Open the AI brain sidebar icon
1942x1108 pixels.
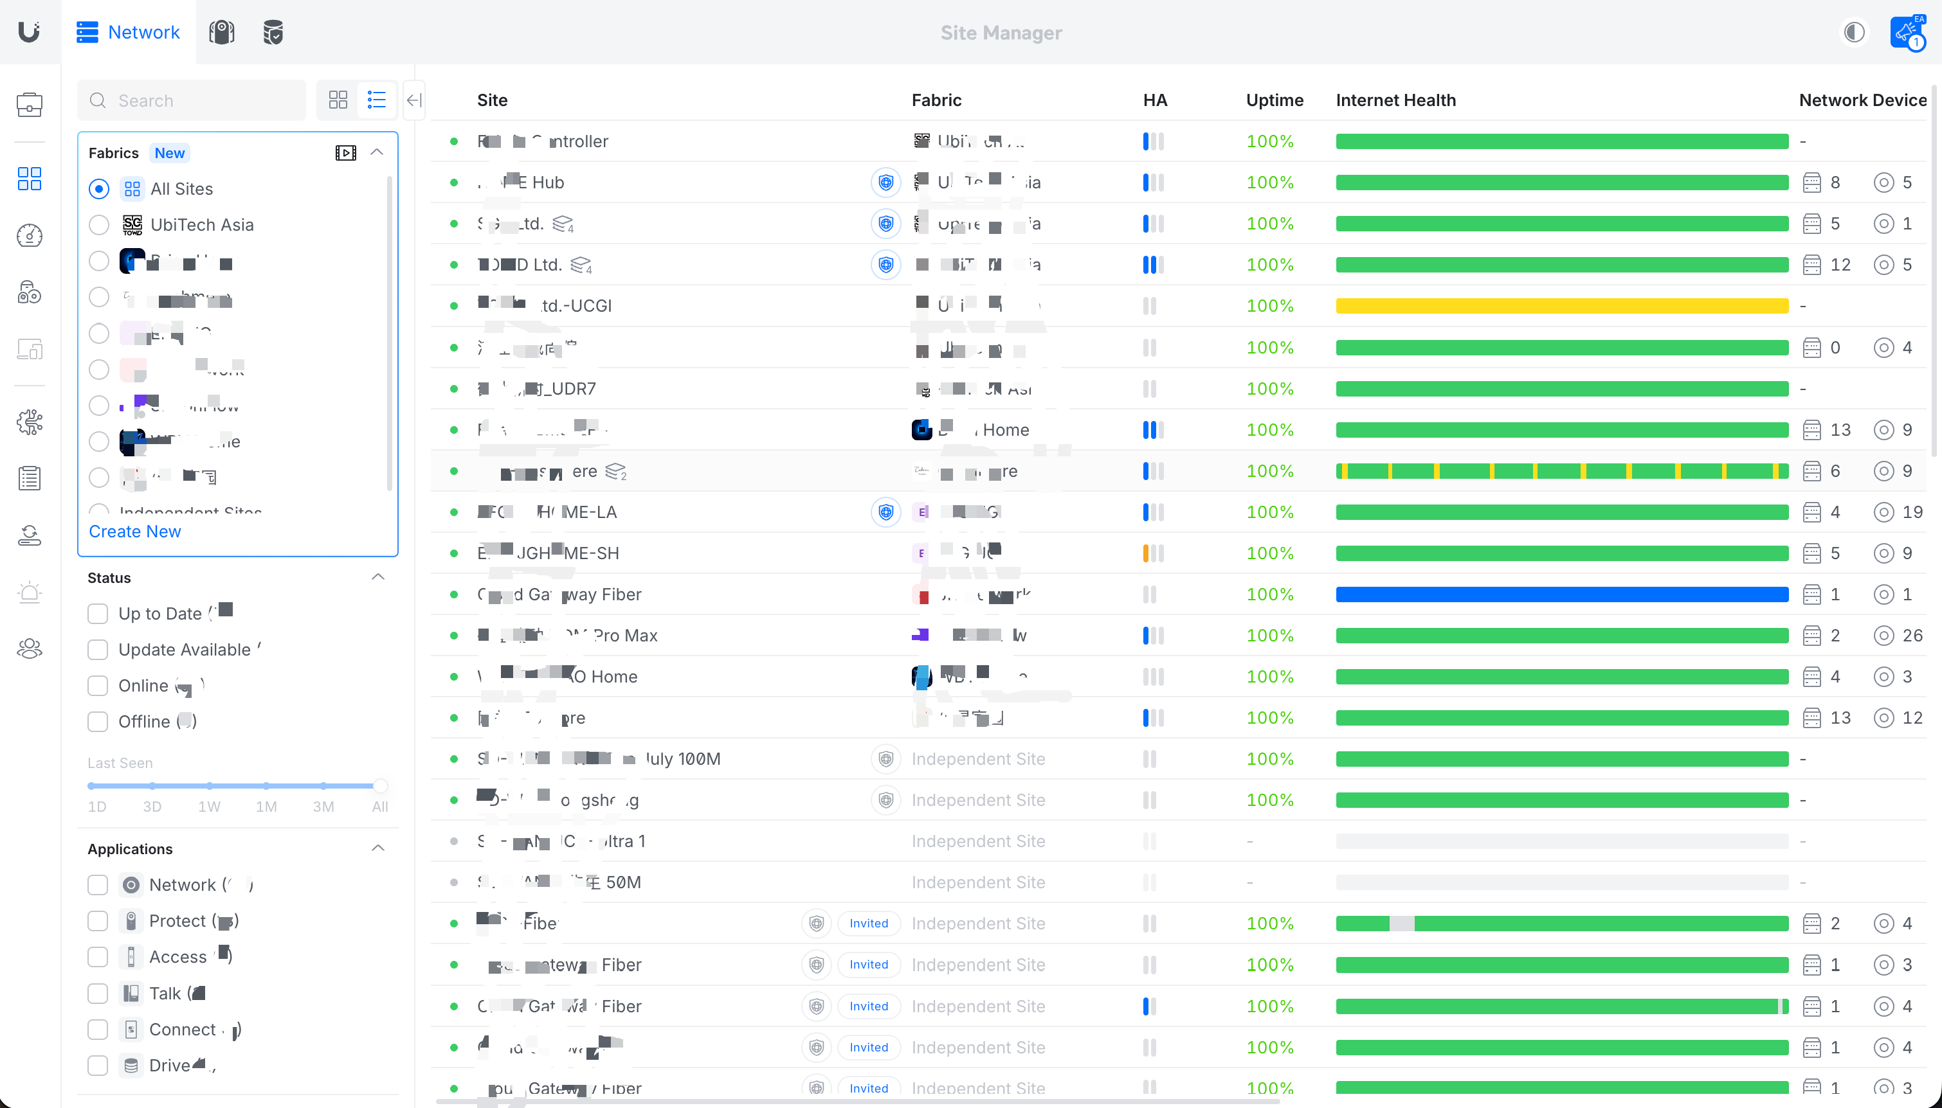tap(29, 422)
